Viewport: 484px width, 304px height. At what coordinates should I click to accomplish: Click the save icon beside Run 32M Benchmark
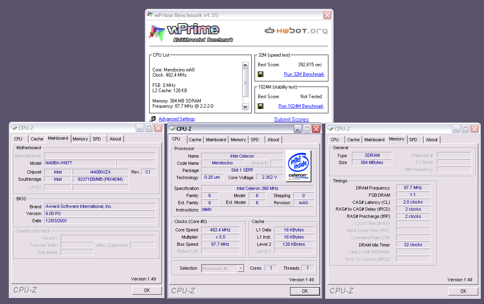pos(261,74)
